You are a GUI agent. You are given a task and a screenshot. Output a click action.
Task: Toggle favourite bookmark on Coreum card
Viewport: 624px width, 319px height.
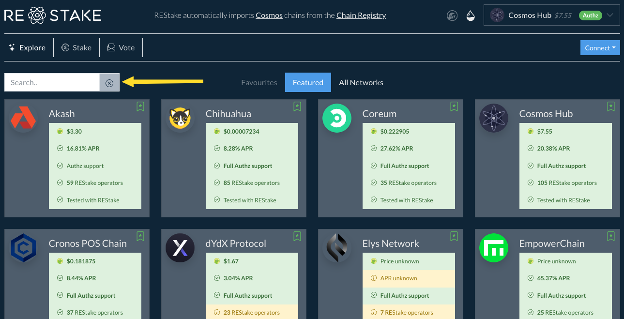pos(454,106)
